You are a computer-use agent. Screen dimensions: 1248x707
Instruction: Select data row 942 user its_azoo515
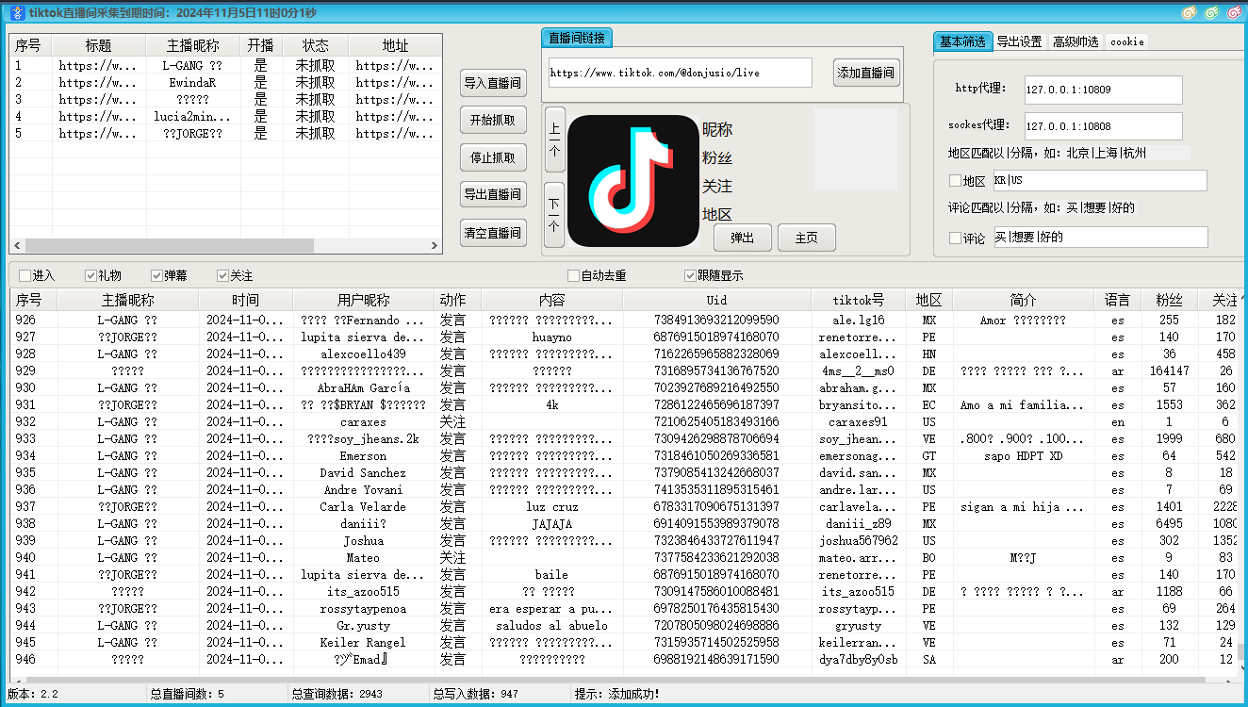click(x=622, y=591)
